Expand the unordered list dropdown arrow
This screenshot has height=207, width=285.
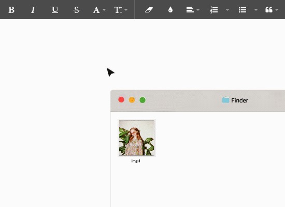pyautogui.click(x=256, y=10)
